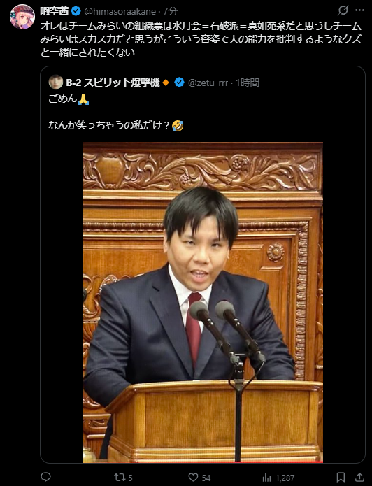Click the Grok icon at the top right
Image resolution: width=372 pixels, height=486 pixels.
343,10
